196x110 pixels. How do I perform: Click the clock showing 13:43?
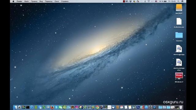[x=172, y=1]
